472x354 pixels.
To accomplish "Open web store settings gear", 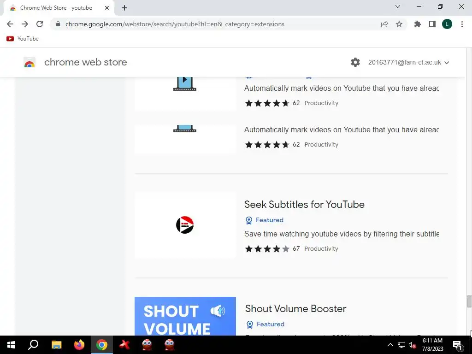I will (355, 62).
